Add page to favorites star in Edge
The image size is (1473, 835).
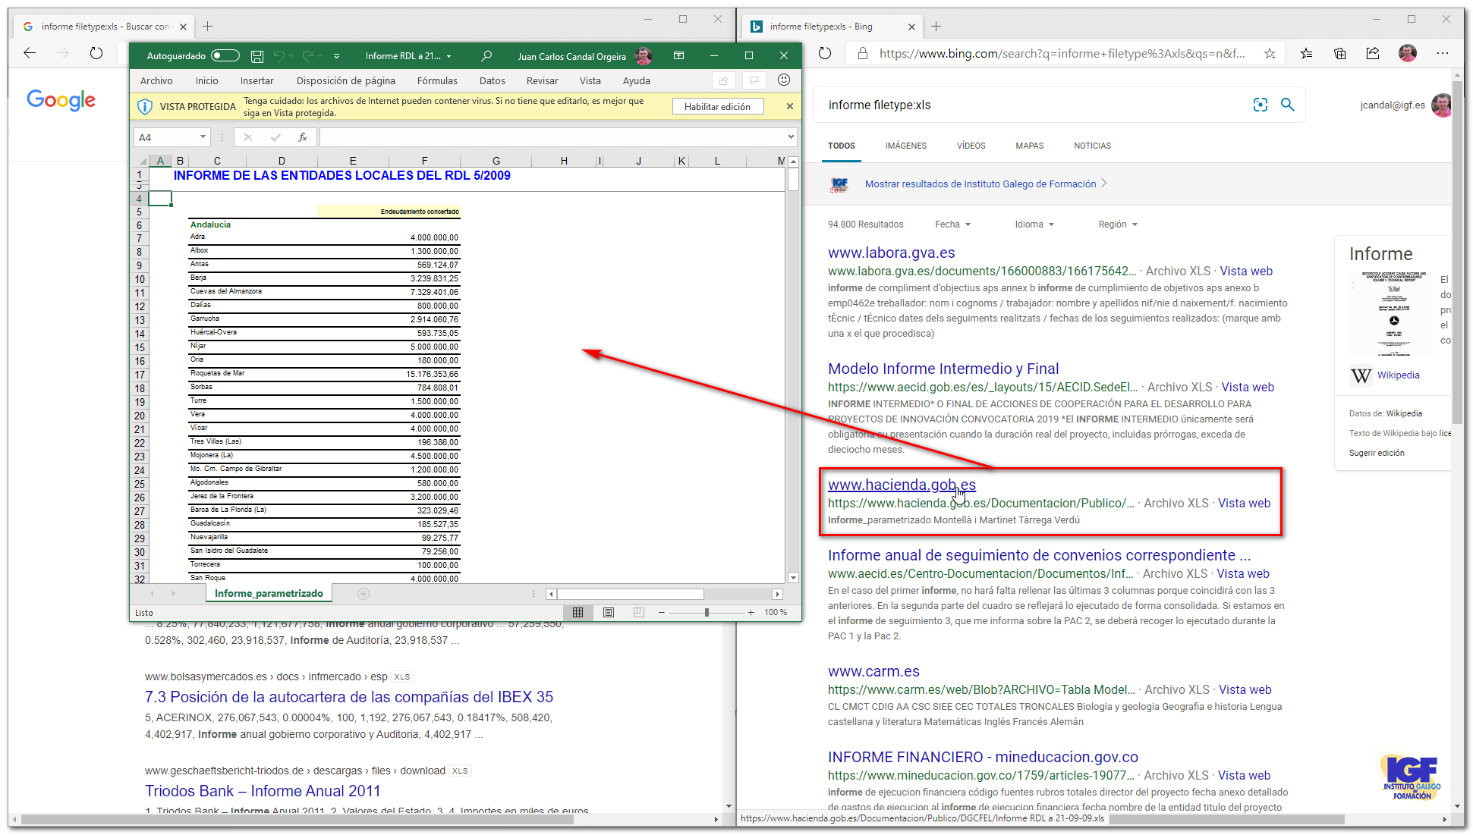[1270, 54]
